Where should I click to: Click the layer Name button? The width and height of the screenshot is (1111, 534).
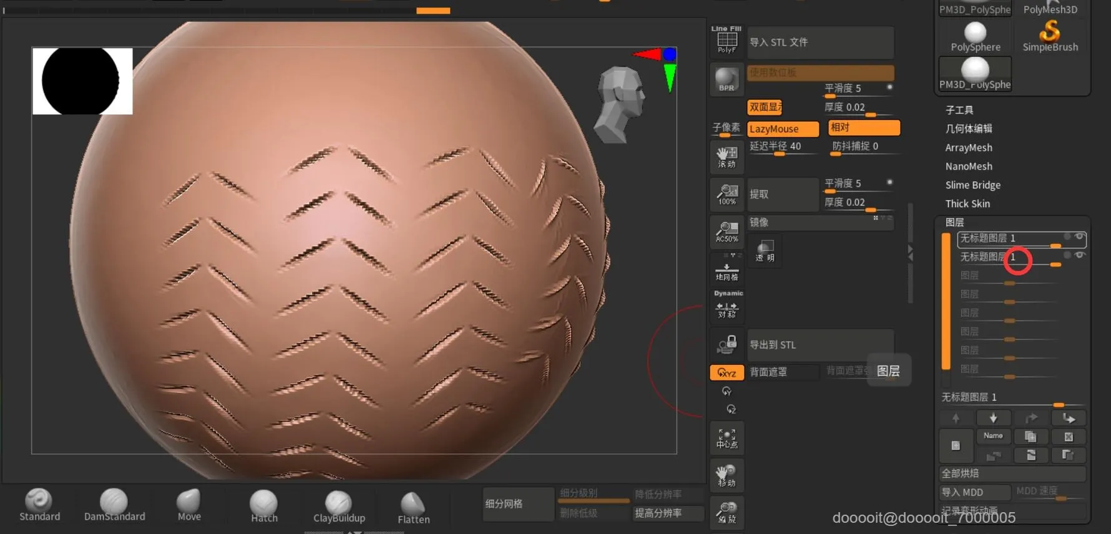993,436
